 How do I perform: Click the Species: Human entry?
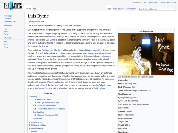click(x=125, y=111)
